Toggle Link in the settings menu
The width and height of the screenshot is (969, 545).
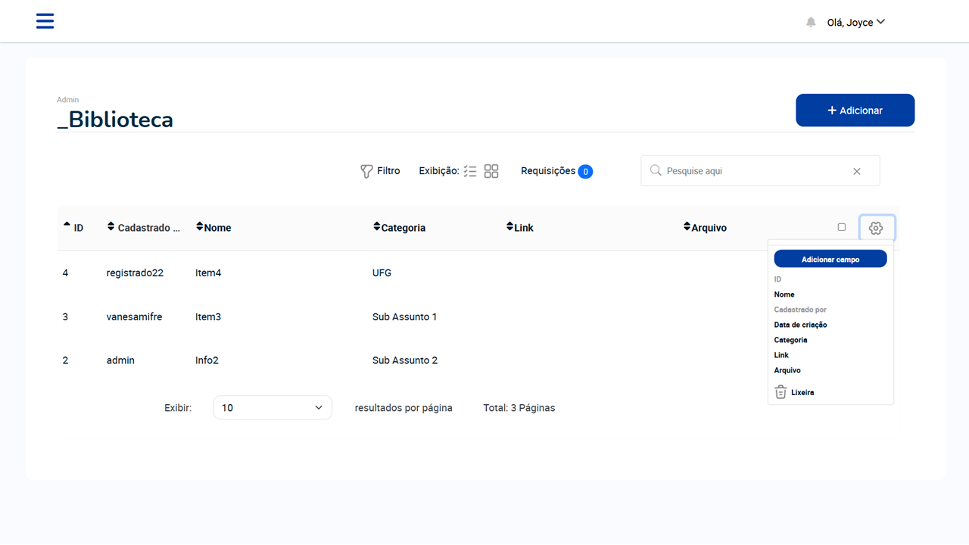pyautogui.click(x=781, y=355)
